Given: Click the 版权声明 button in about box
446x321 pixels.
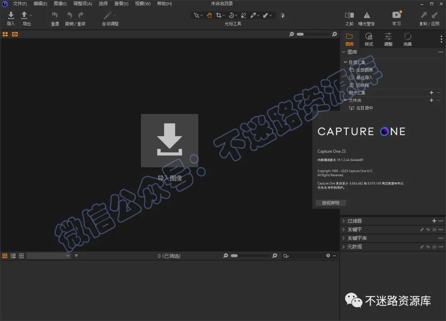Looking at the screenshot, I should tap(330, 203).
